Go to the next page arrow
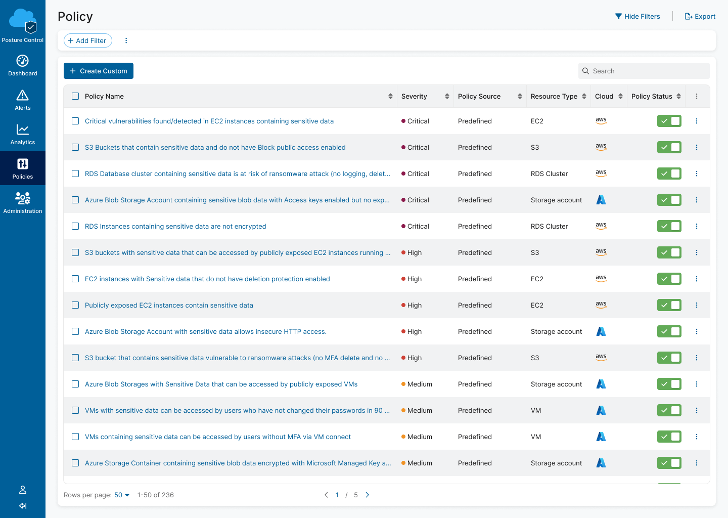The image size is (728, 518). coord(368,495)
